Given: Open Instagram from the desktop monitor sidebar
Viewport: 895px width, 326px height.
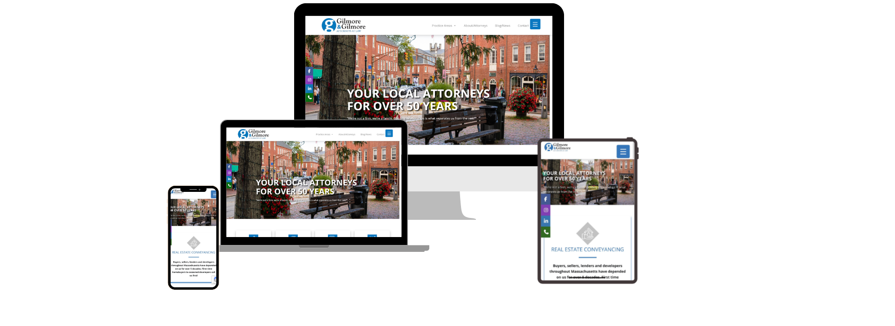Looking at the screenshot, I should pyautogui.click(x=309, y=80).
